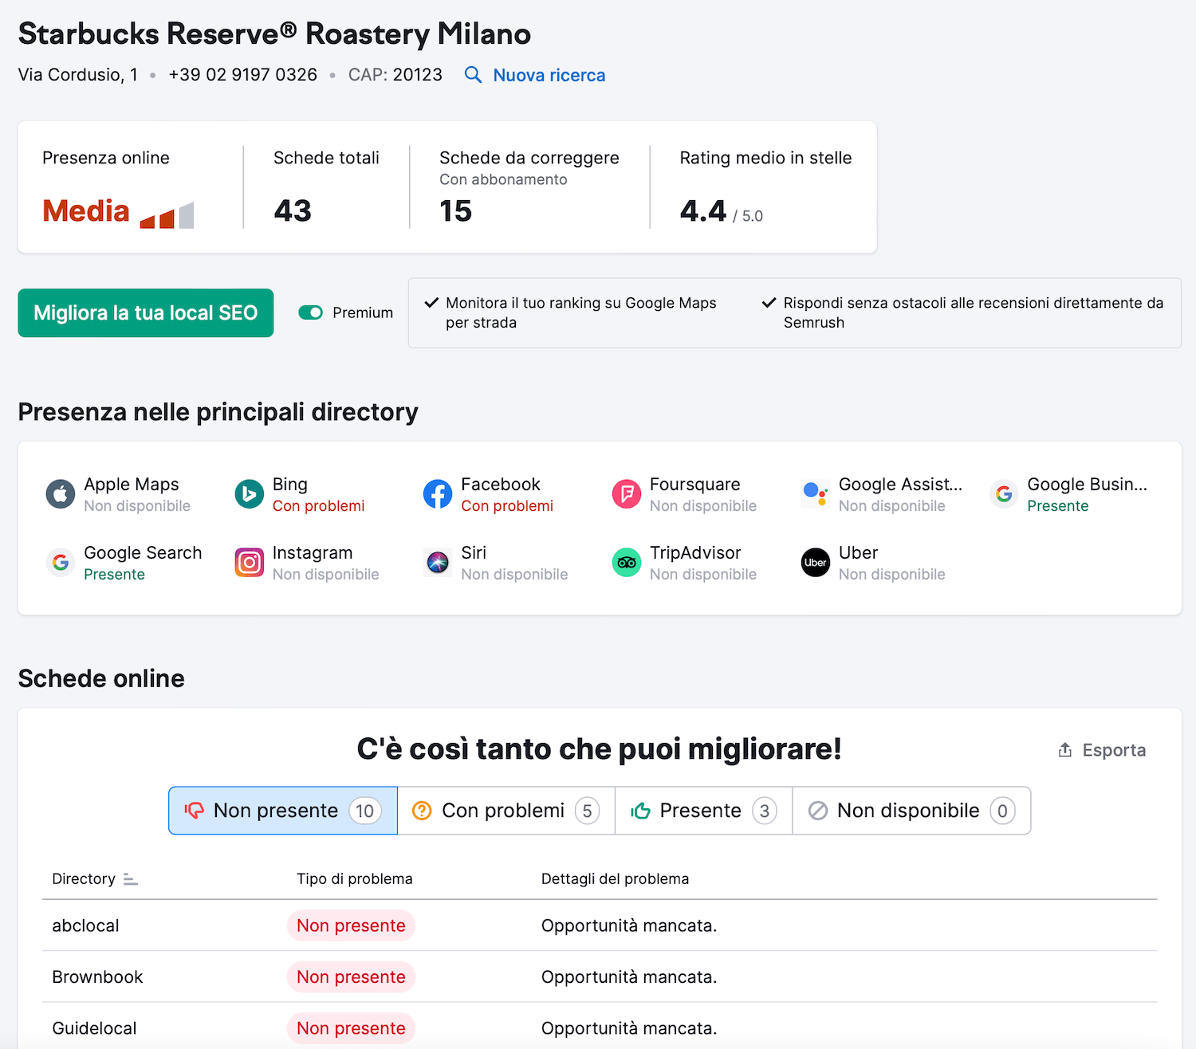Click the Instagram directory name

[x=313, y=553]
